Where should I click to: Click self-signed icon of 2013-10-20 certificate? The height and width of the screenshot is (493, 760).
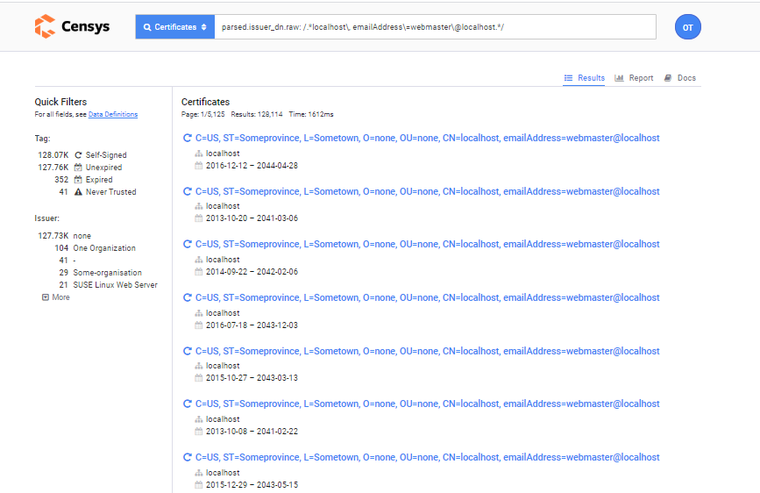click(x=187, y=191)
